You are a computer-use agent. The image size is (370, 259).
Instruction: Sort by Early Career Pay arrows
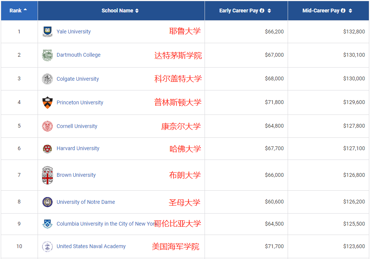pos(269,11)
